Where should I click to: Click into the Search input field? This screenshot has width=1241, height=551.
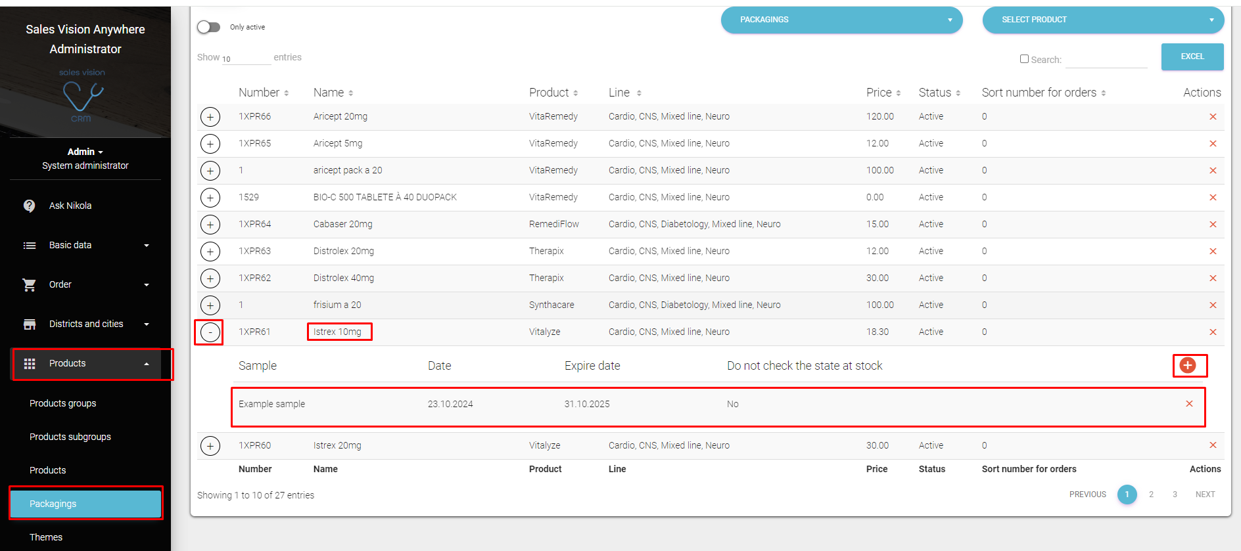(1106, 60)
